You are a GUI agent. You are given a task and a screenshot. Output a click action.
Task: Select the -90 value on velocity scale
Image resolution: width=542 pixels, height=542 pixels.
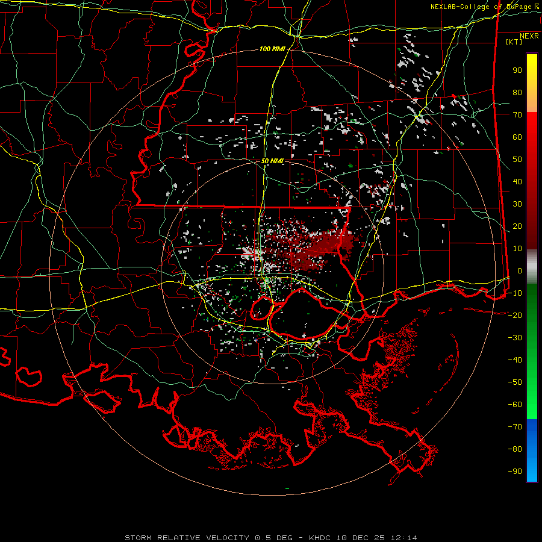[x=515, y=471]
